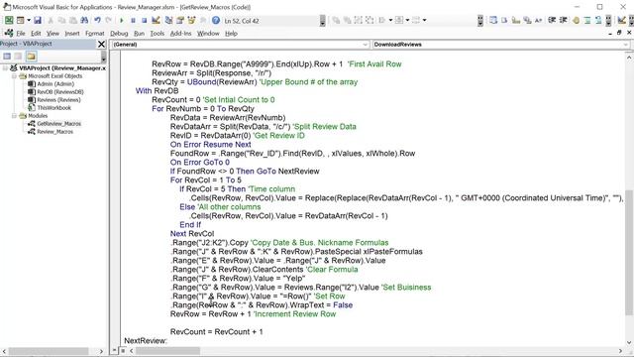
Task: Switch to Full Module View button
Action: tap(123, 351)
